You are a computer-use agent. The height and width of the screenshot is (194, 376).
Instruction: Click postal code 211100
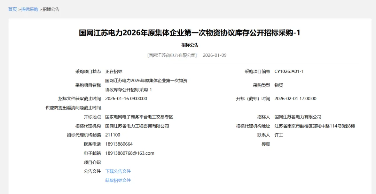(x=113, y=135)
